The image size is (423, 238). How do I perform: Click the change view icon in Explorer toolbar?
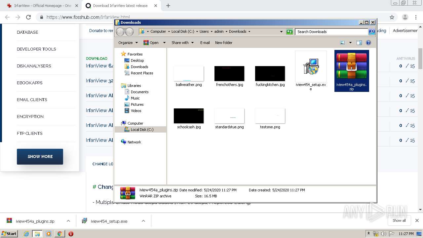(342, 43)
